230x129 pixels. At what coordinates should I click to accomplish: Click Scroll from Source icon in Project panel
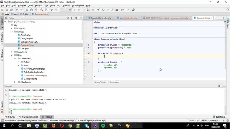[68, 18]
